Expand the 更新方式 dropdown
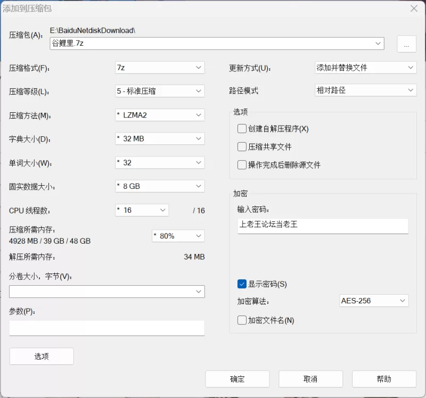The height and width of the screenshot is (398, 426). coord(365,68)
